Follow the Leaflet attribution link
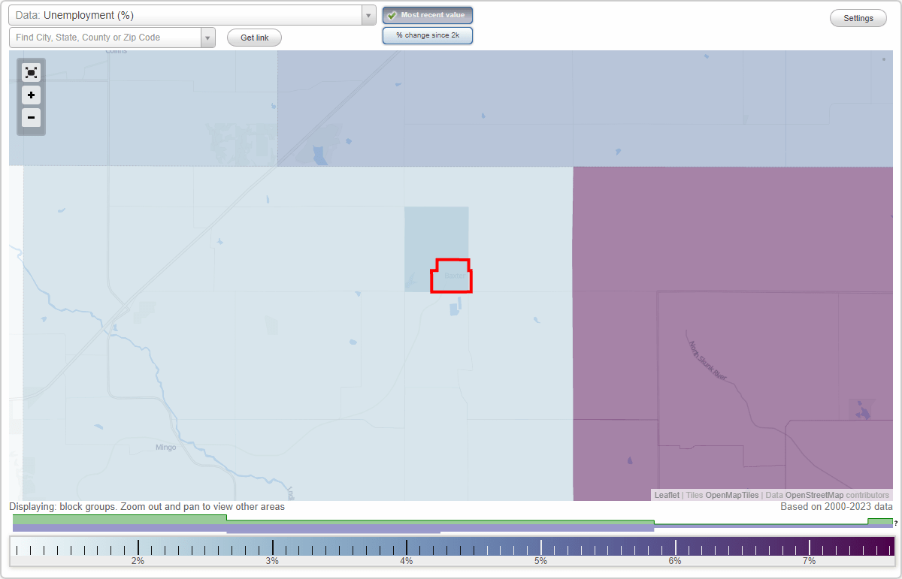The width and height of the screenshot is (902, 579). click(666, 495)
